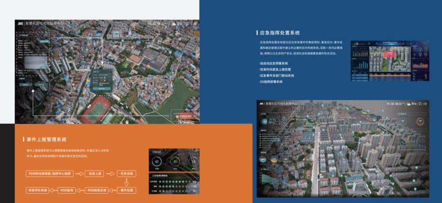Click the red popup marker in emergency map
This screenshot has width=442, height=203.
tap(390, 53)
